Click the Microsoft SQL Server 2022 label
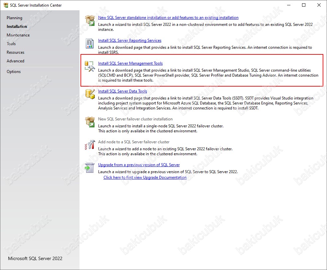Image resolution: width=327 pixels, height=270 pixels. (x=35, y=259)
